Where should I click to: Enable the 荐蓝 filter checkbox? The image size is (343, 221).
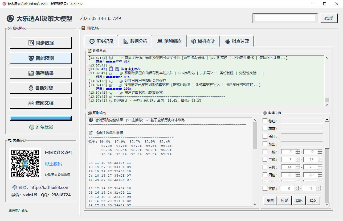pyautogui.click(x=265, y=128)
